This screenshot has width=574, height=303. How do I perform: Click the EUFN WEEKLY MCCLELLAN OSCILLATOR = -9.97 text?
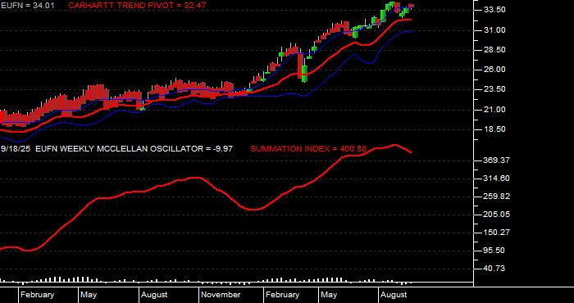pos(134,149)
